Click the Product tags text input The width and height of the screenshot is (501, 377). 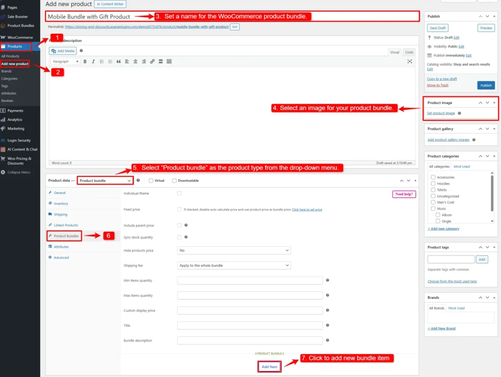(451, 259)
